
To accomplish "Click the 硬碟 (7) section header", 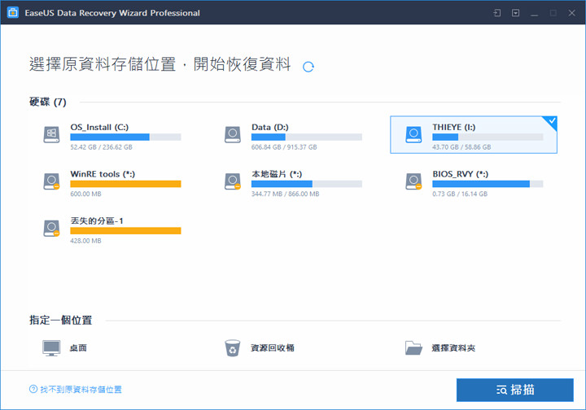I will click(x=48, y=102).
